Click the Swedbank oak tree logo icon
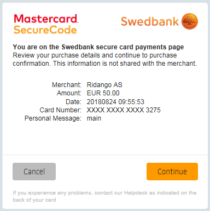The width and height of the screenshot is (210, 211). point(190,21)
